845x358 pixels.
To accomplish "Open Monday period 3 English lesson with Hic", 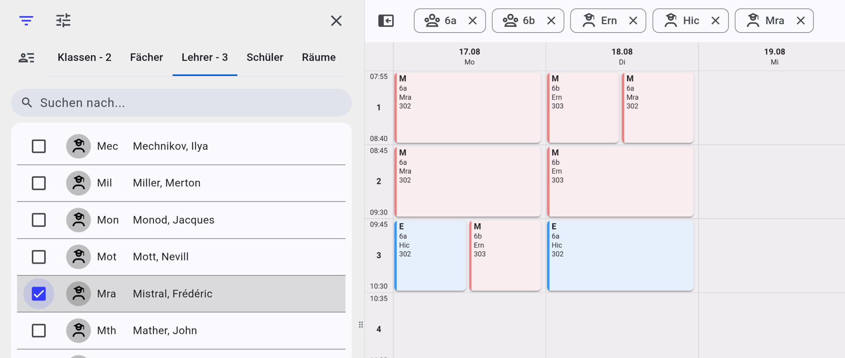I will pos(430,256).
